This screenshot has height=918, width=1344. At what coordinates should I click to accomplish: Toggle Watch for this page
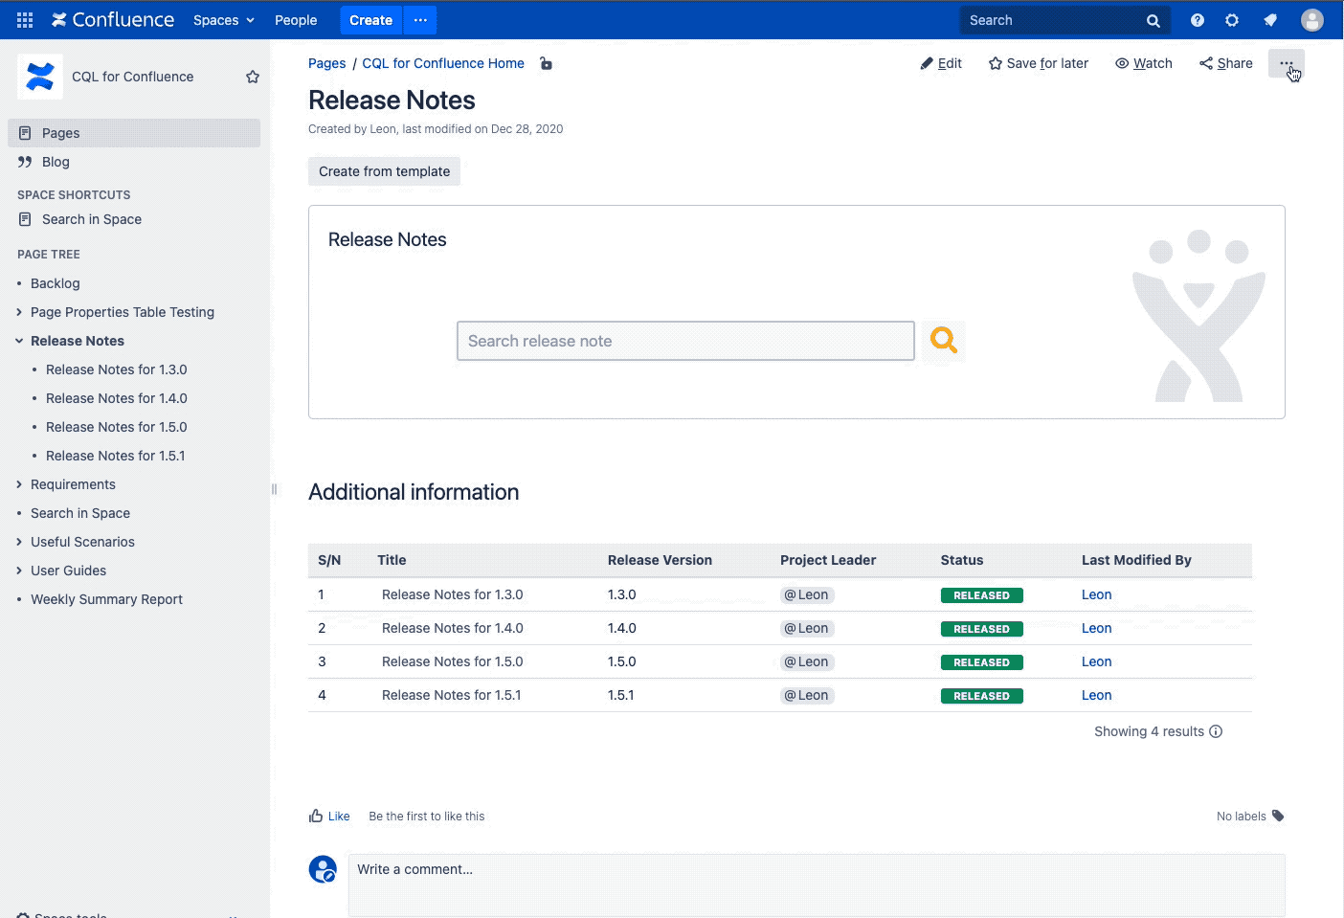[1143, 63]
